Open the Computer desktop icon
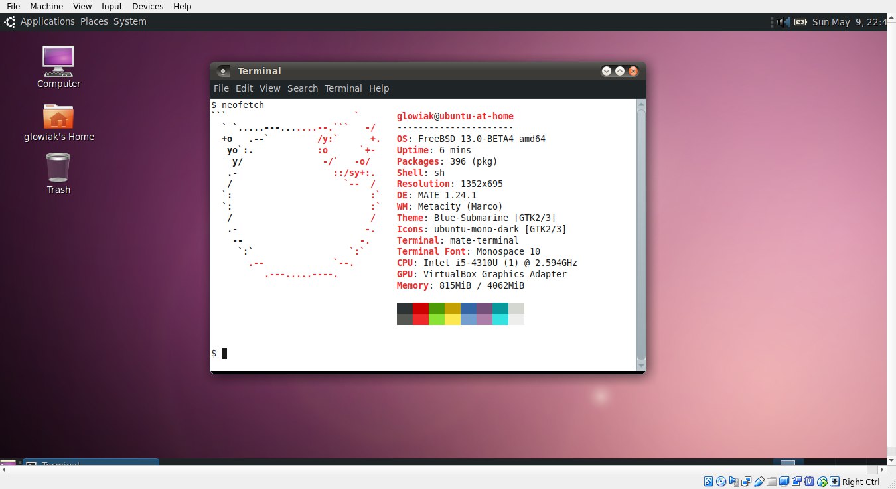Image resolution: width=896 pixels, height=489 pixels. [58, 67]
